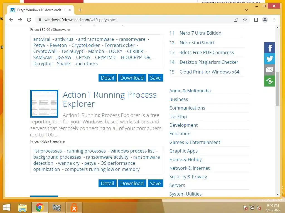Open the Audio & Multimedia category
The image size is (285, 213).
click(x=190, y=91)
